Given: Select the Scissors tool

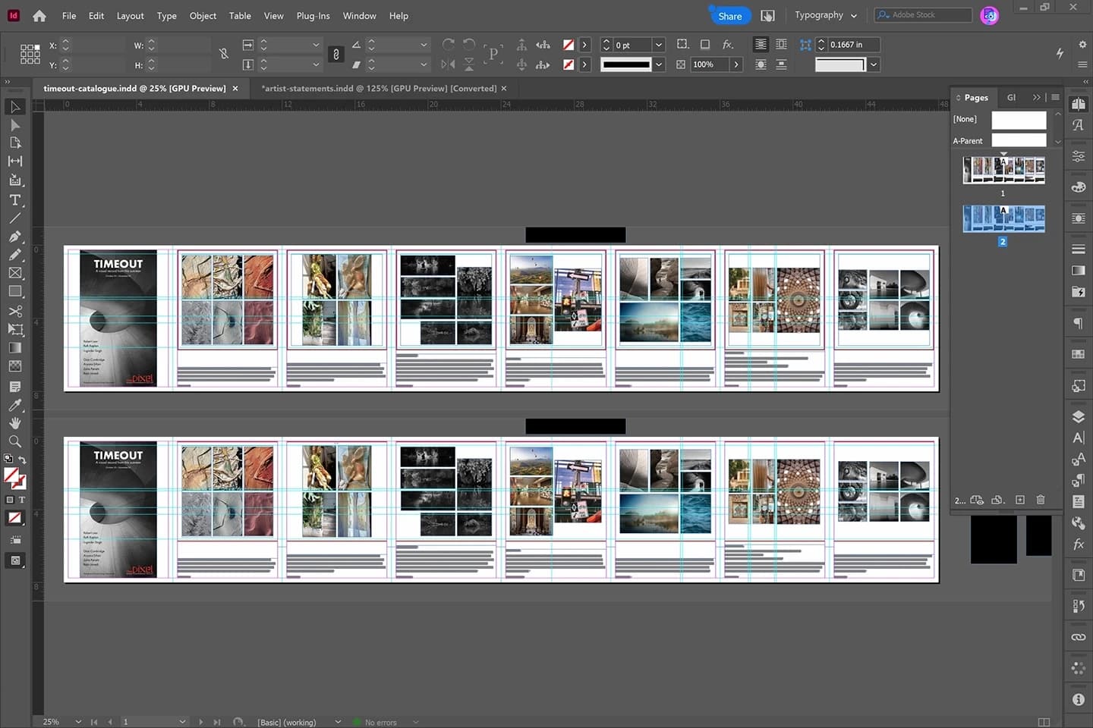Looking at the screenshot, I should (x=15, y=311).
